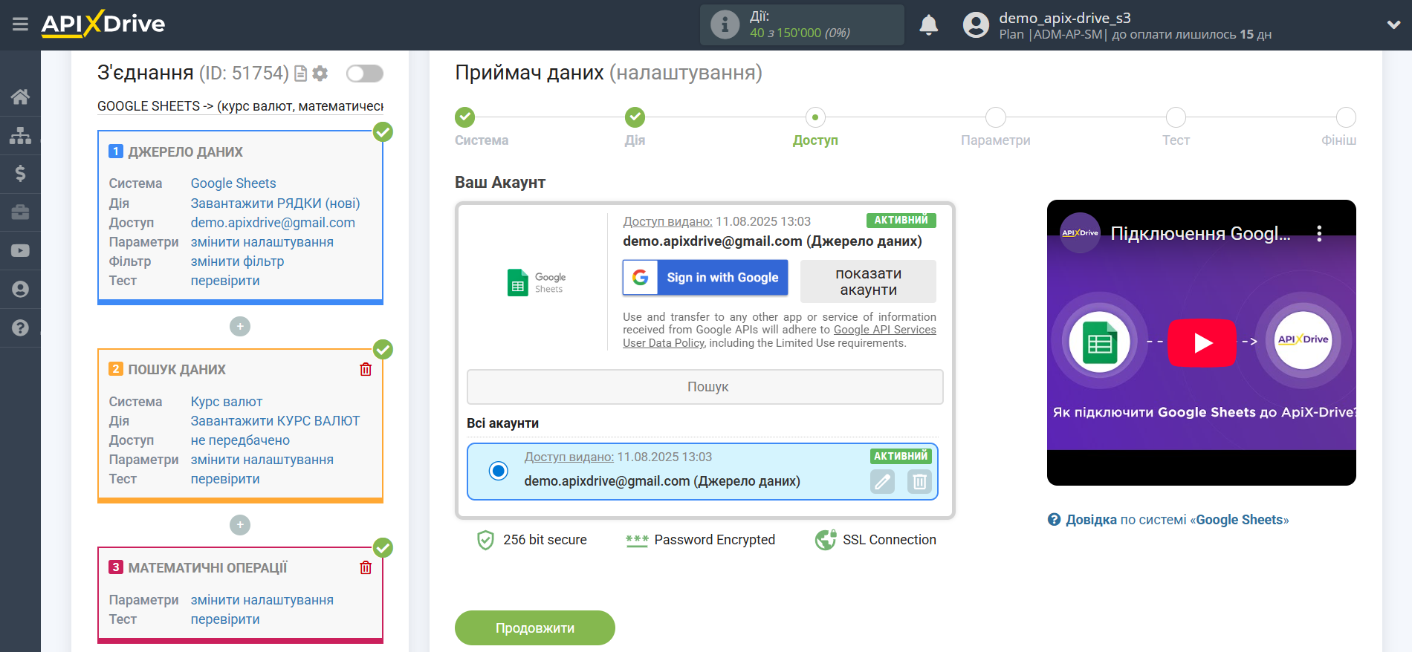Click змінити налаштування in Джерело даних block

(262, 242)
